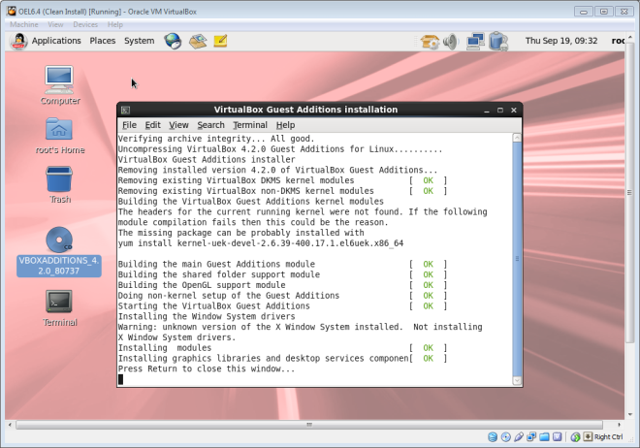Click the 'Installing the Window System drivers' line
The image size is (640, 448).
coord(207,316)
